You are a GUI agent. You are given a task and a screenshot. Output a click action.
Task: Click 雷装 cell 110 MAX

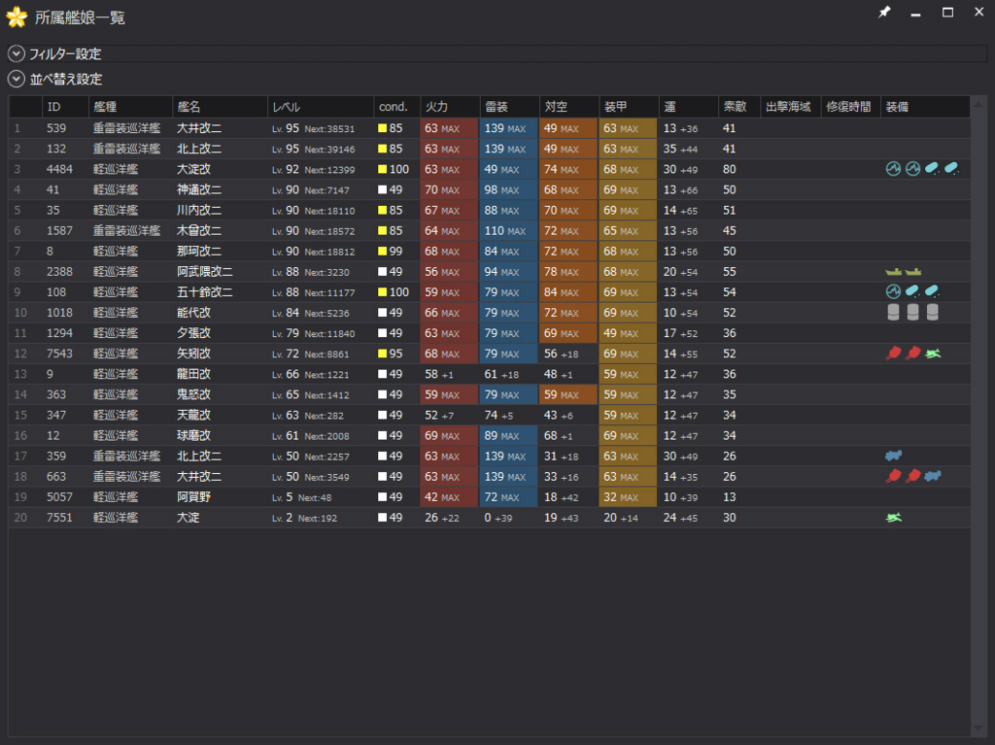509,231
